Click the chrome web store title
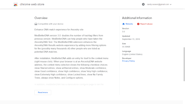Image resolution: width=185 pixels, height=104 pixels. [x=32, y=4]
